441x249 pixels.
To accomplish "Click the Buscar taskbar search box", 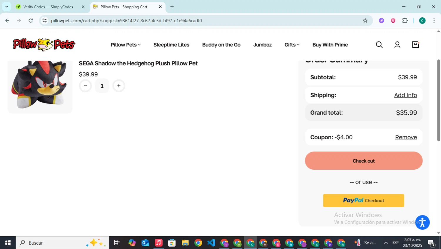I will click(x=62, y=243).
